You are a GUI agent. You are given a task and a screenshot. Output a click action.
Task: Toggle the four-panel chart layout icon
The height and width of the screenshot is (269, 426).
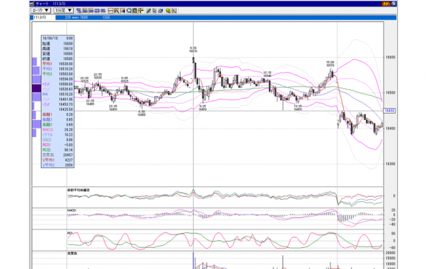85,11
